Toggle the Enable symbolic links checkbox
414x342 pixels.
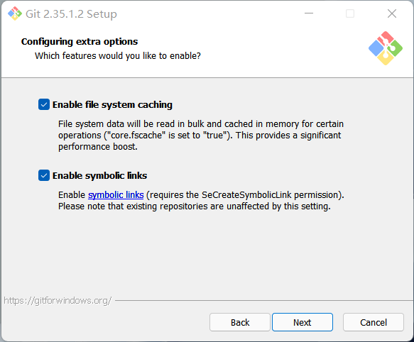44,175
